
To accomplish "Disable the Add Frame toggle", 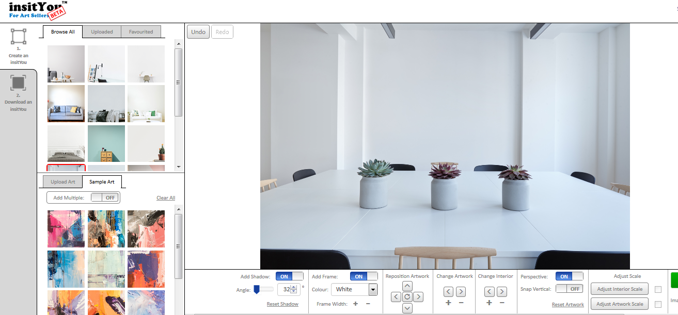I will (364, 276).
